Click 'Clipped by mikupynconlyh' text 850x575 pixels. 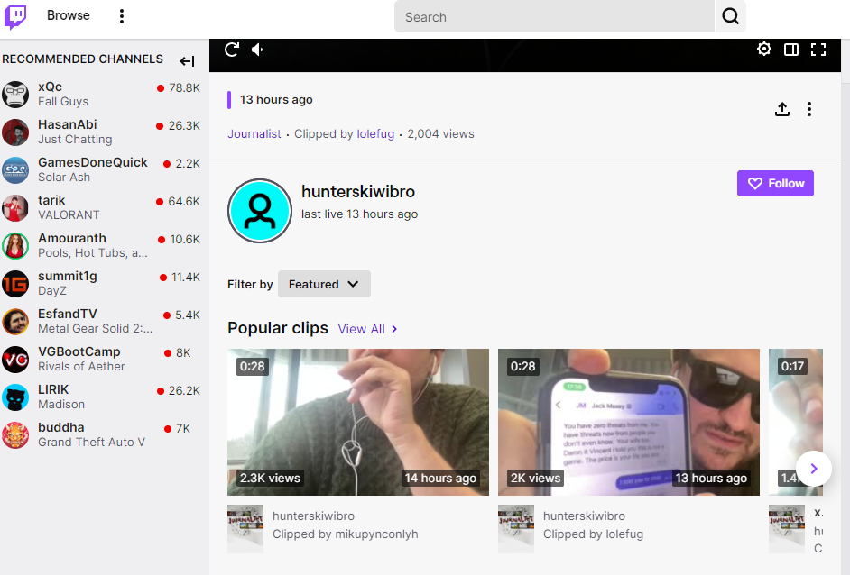click(346, 534)
